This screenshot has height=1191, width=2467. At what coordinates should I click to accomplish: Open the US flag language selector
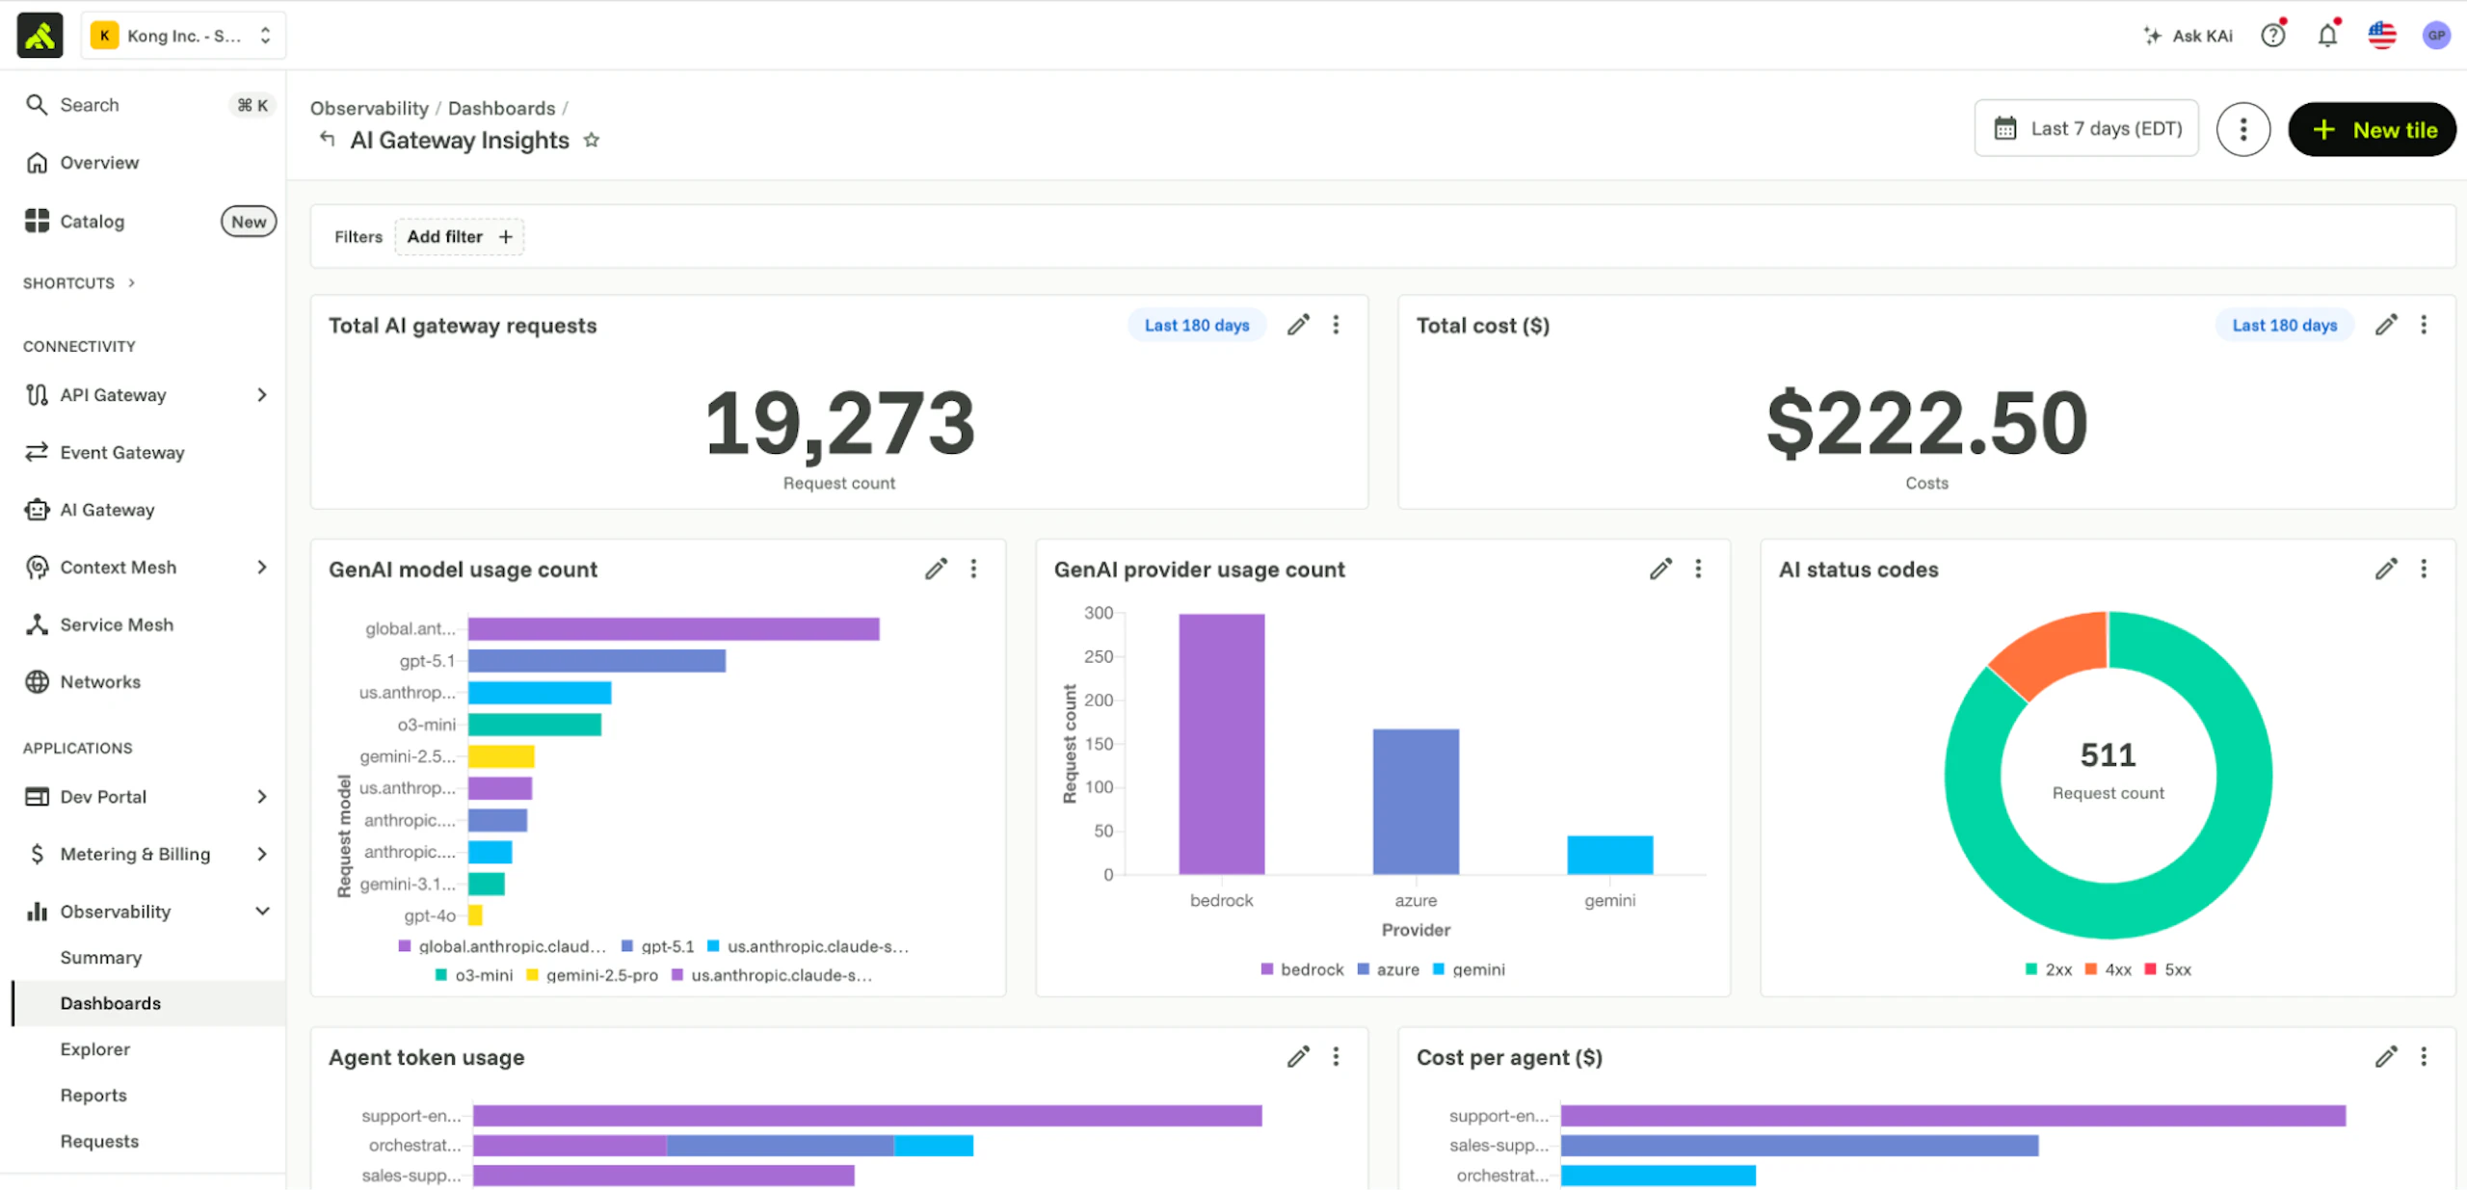tap(2382, 36)
